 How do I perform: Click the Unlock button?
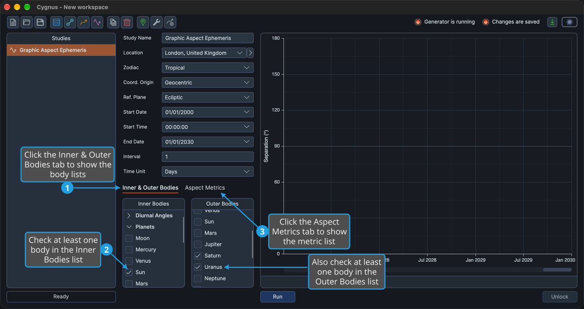coord(560,297)
